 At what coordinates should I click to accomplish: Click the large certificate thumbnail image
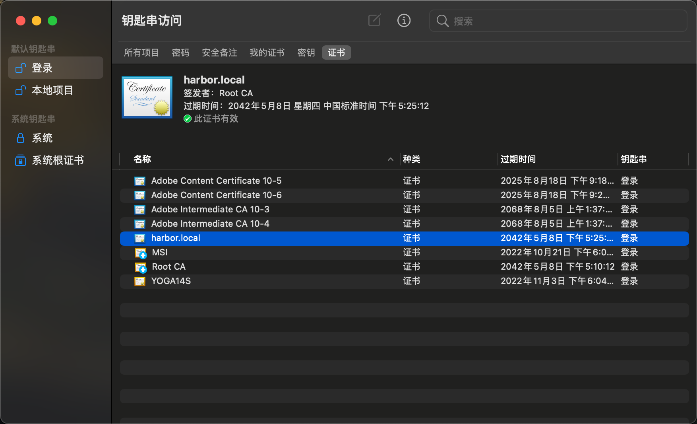[x=147, y=97]
